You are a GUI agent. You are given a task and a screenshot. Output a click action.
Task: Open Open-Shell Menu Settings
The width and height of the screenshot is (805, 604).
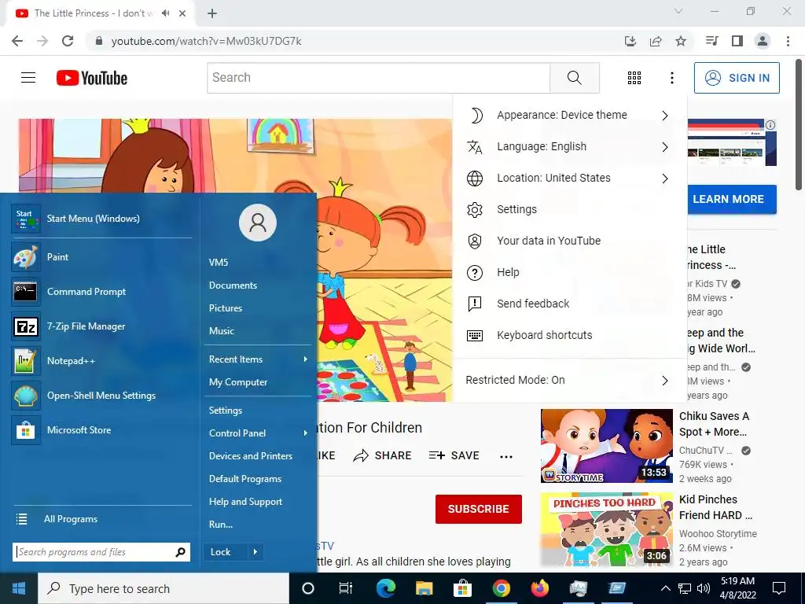[x=101, y=396]
